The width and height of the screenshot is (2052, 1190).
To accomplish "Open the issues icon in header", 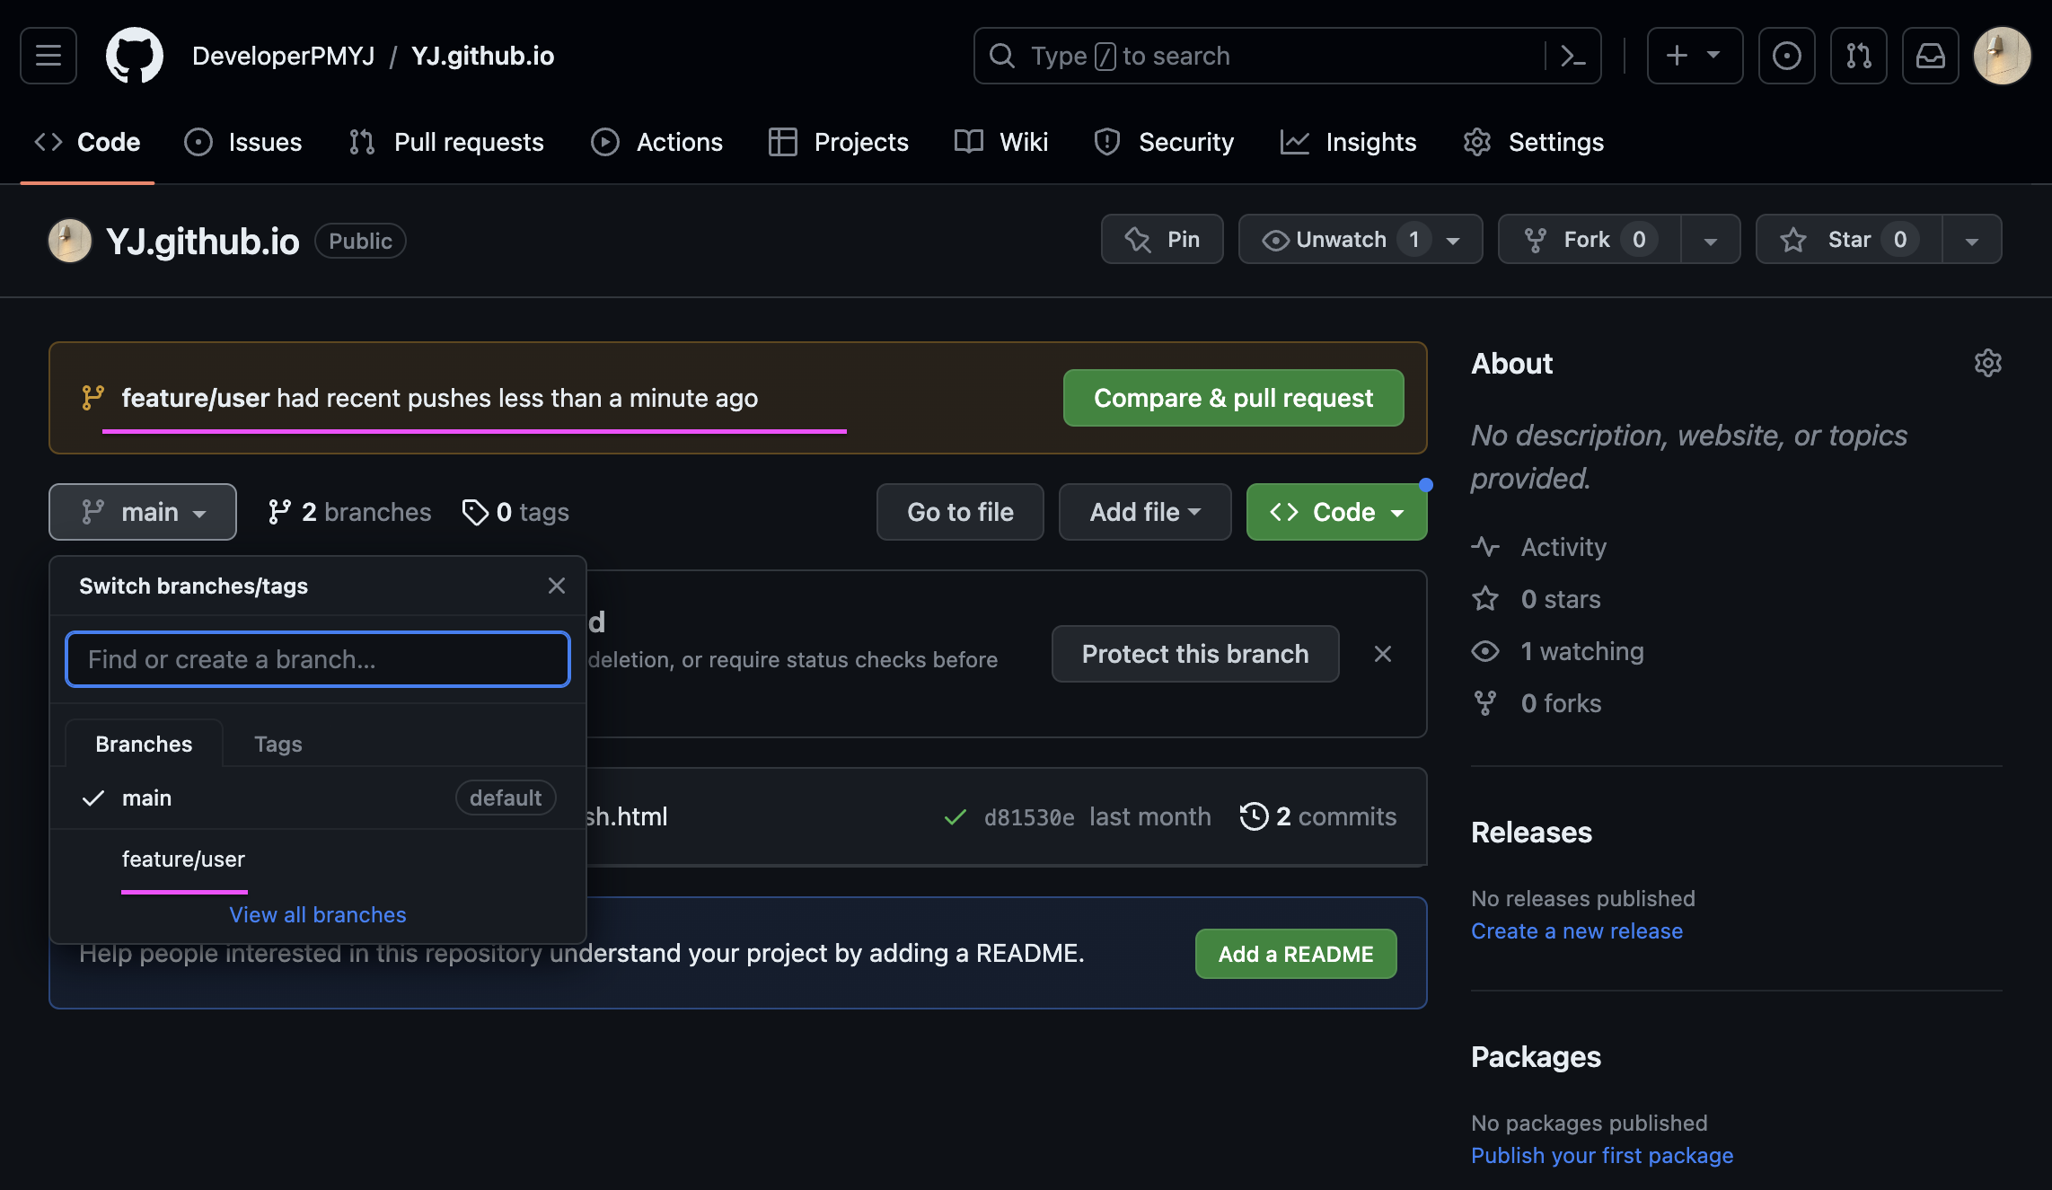I will tap(1786, 56).
